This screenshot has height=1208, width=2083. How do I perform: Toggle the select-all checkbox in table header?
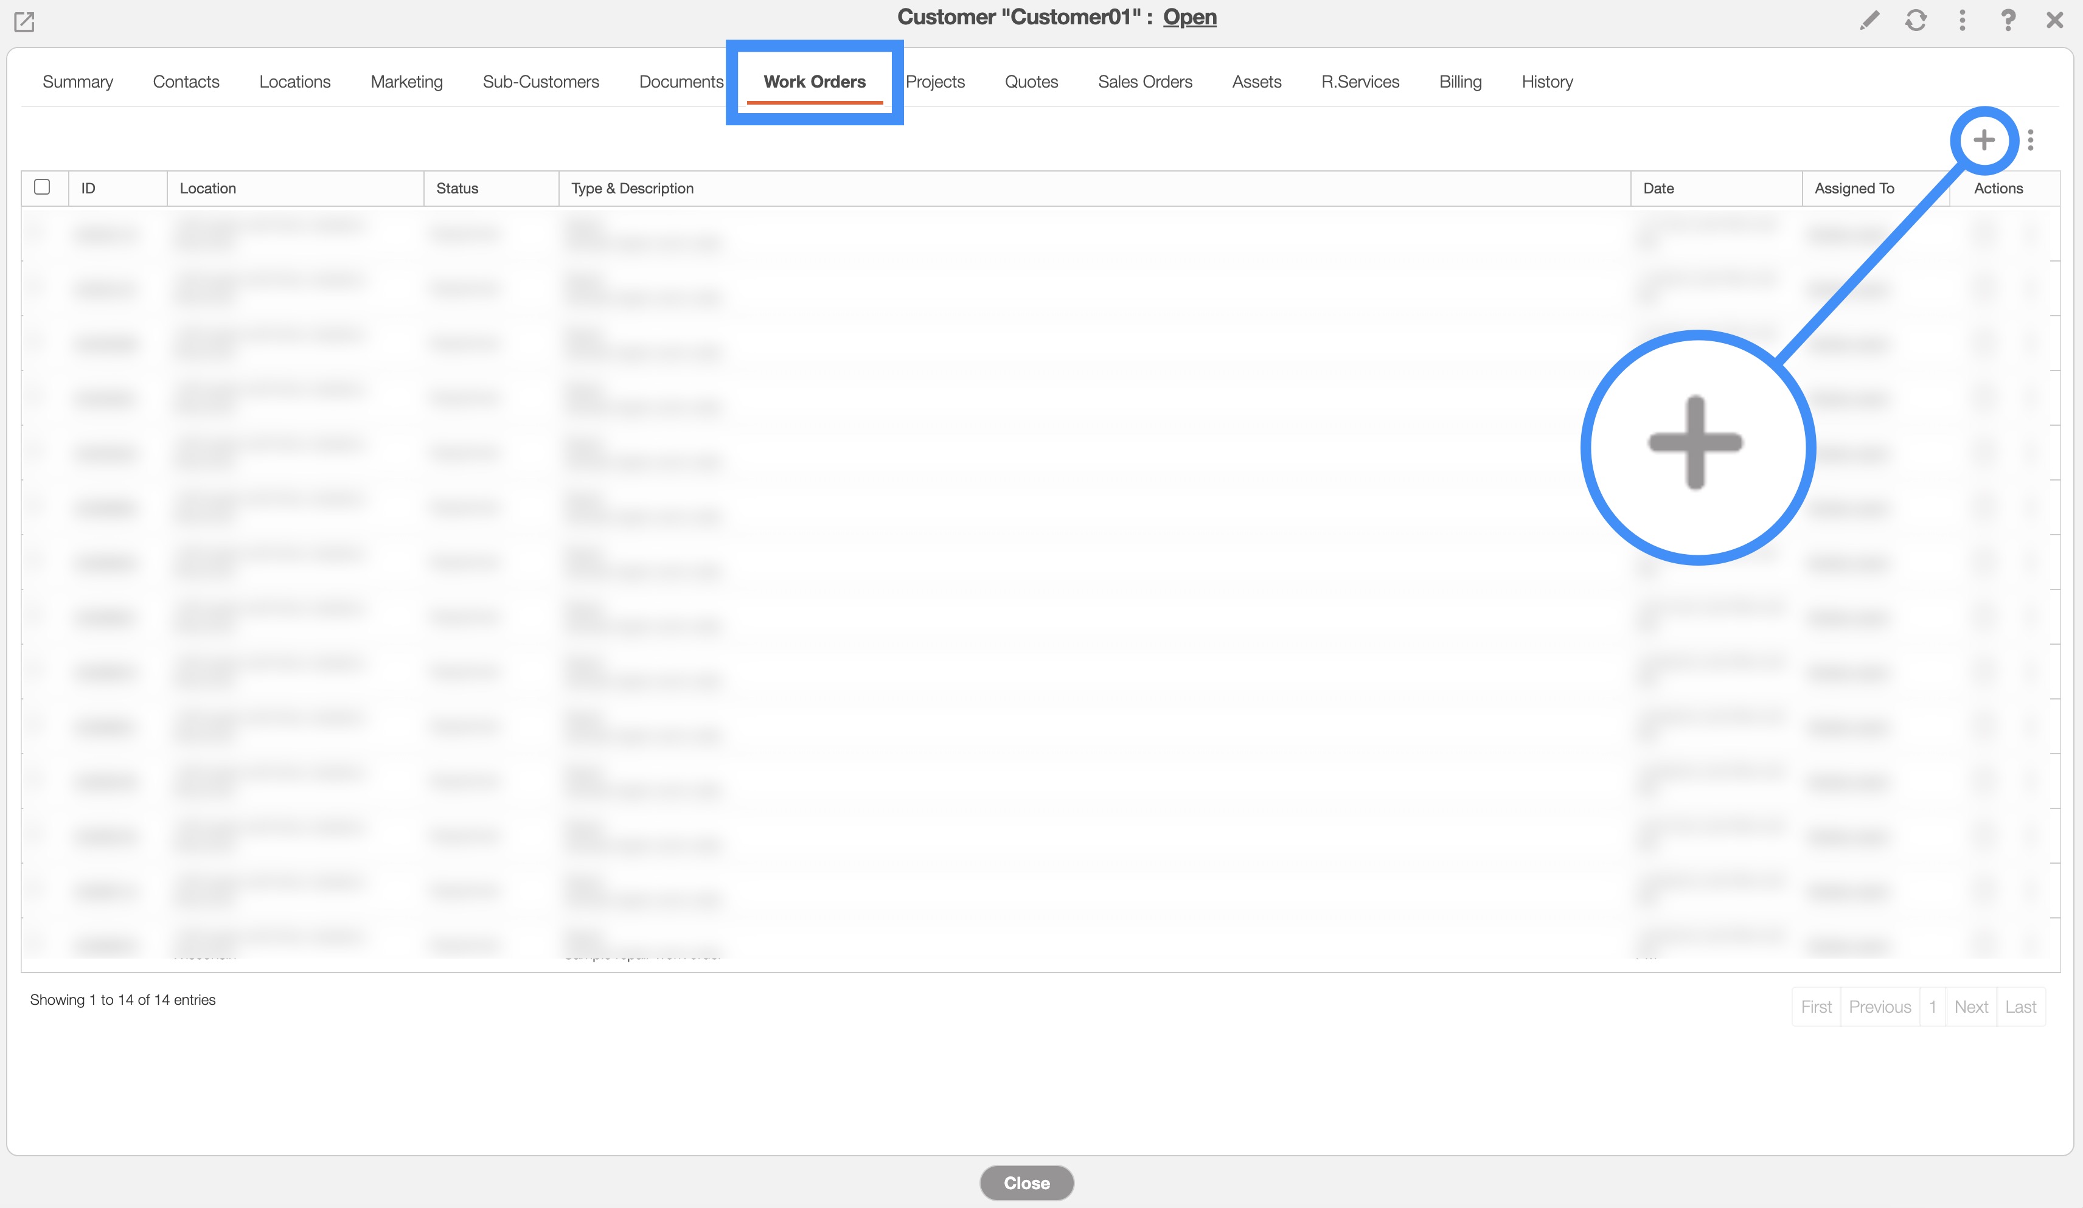42,187
